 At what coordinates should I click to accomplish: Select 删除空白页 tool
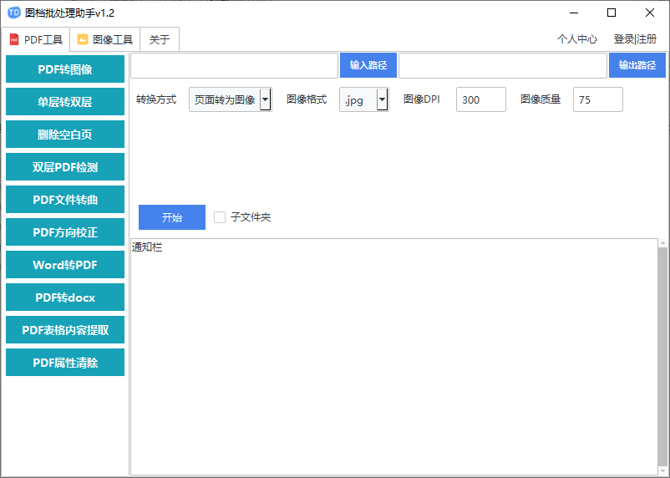pyautogui.click(x=65, y=135)
